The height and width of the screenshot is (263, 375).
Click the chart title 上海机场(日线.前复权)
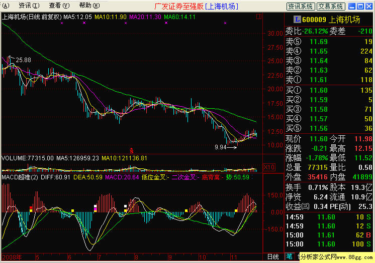click(x=32, y=17)
